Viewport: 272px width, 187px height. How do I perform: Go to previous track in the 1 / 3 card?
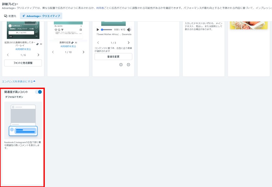tap(98, 43)
